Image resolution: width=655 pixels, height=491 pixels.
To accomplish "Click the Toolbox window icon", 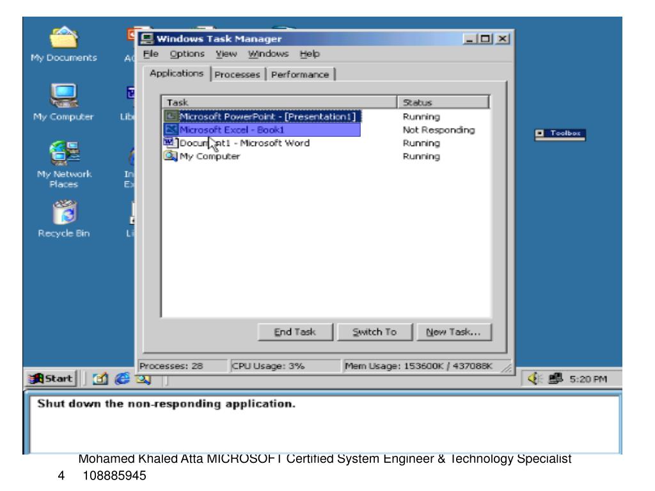I will [x=540, y=133].
